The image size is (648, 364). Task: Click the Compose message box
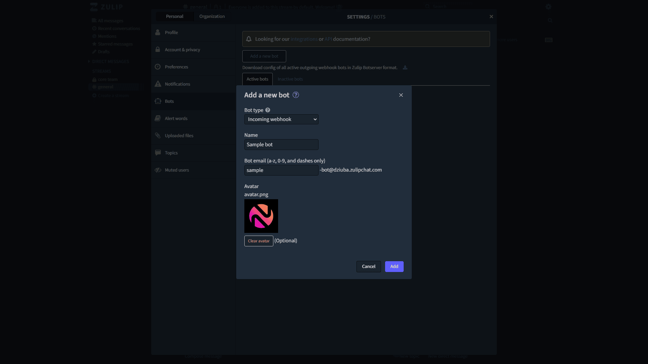203,356
